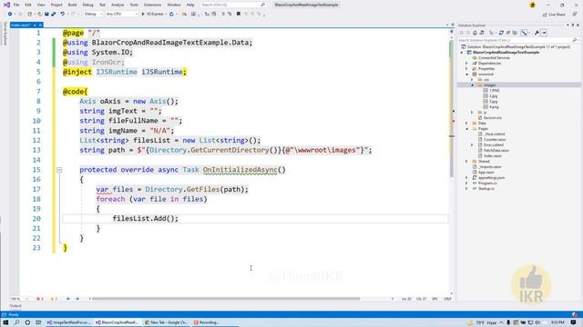The height and width of the screenshot is (327, 583).
Task: Open the Edit menu
Action: pyautogui.click(x=28, y=5)
